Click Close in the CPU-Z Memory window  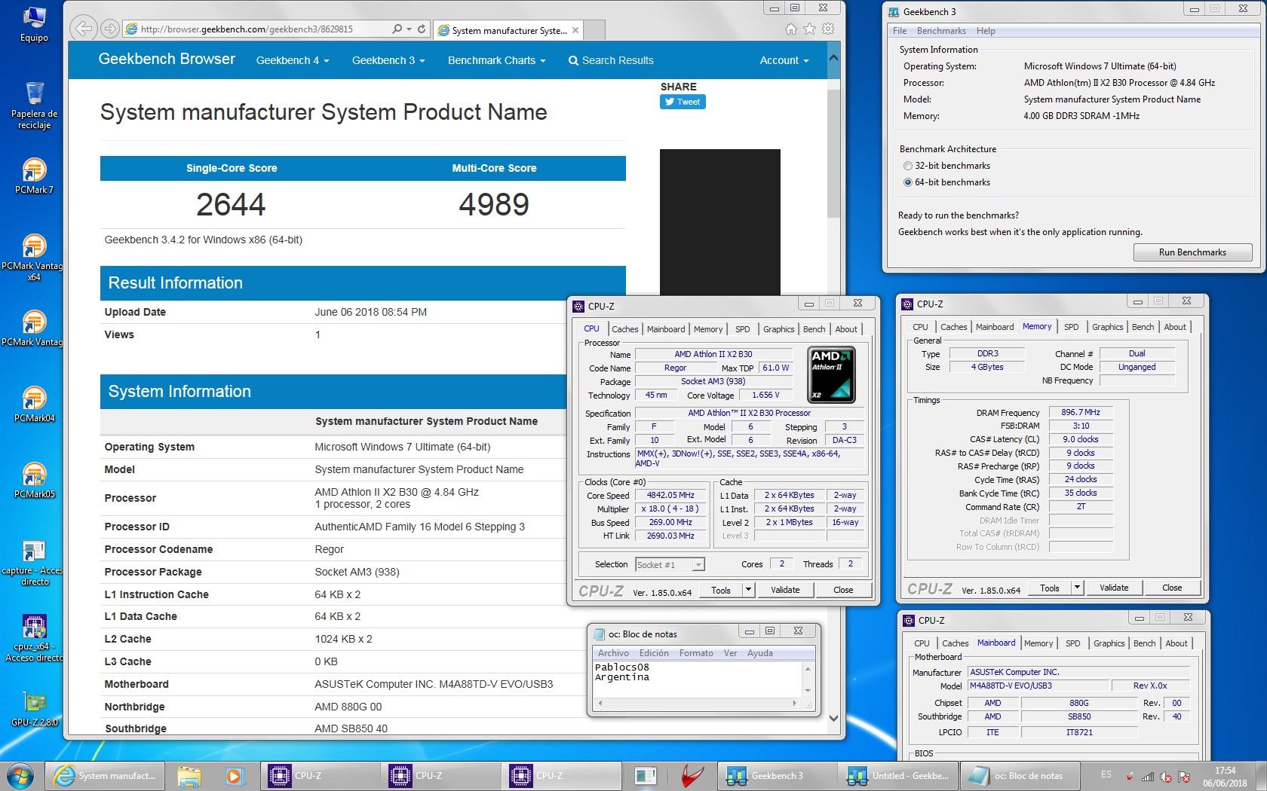point(1172,588)
